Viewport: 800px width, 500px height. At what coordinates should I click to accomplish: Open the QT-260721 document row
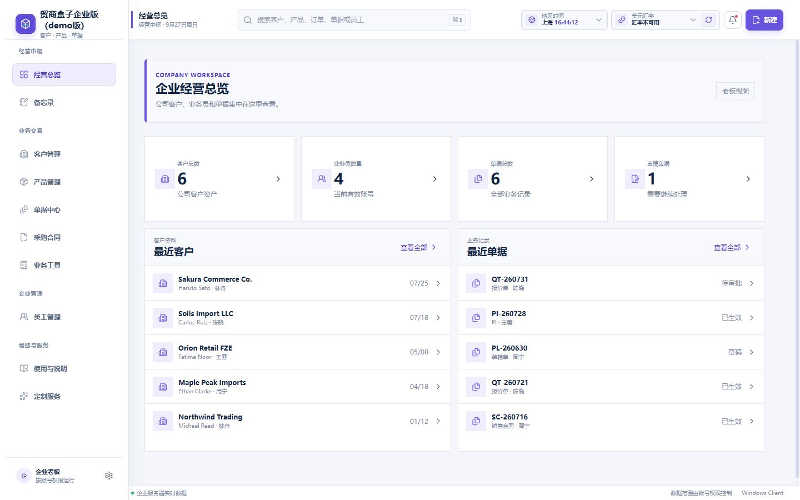click(611, 387)
